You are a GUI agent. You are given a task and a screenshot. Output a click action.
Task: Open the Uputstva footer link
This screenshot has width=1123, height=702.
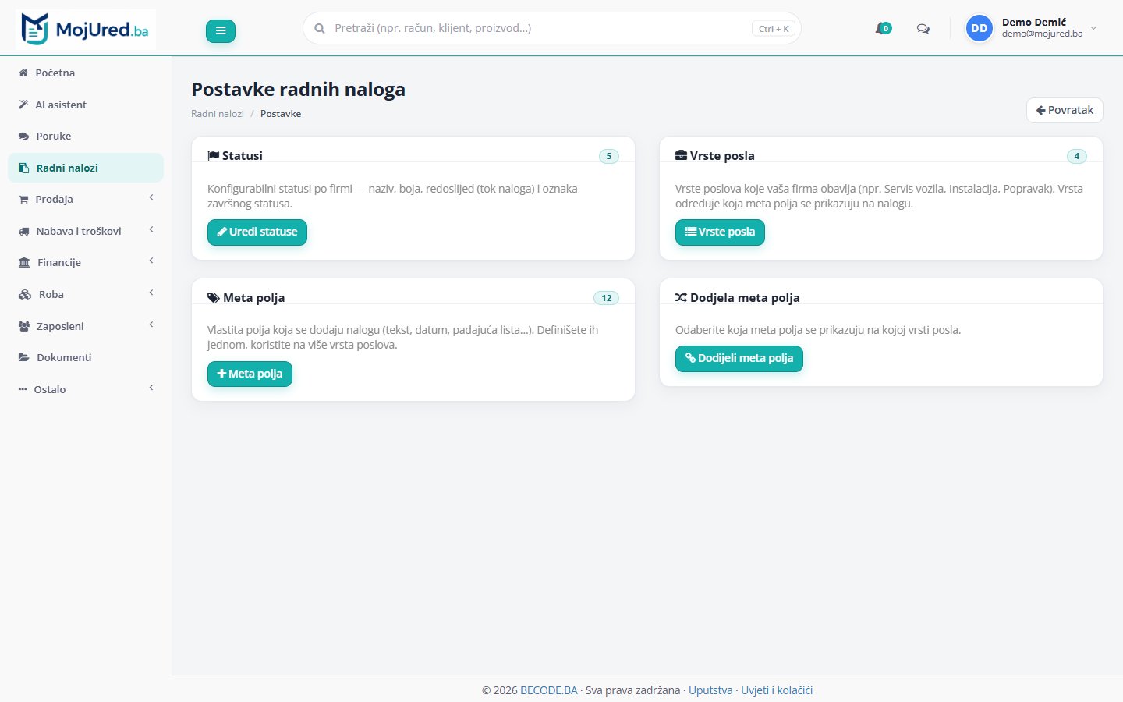point(710,690)
